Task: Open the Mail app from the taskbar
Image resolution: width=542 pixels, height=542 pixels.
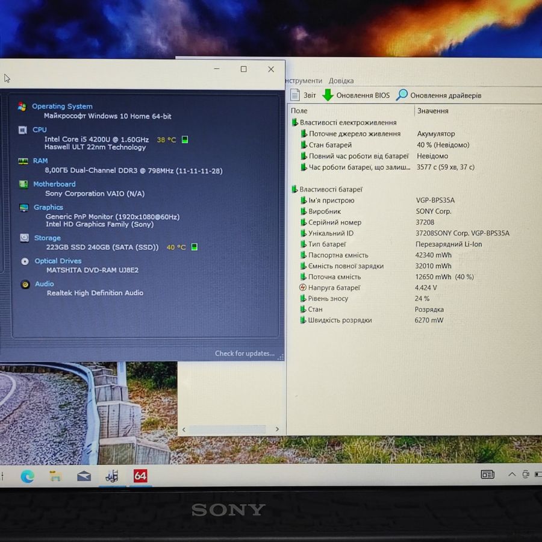Action: click(x=84, y=476)
